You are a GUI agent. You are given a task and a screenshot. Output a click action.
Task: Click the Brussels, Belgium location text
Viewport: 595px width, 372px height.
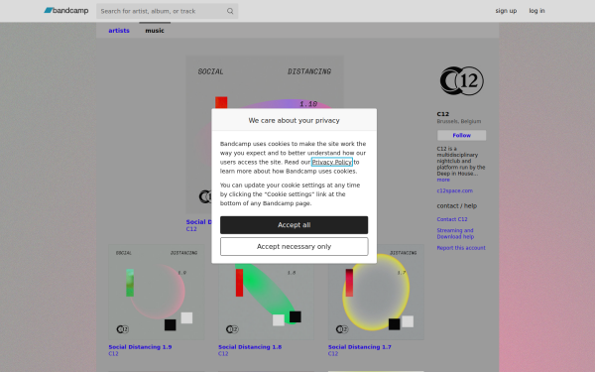point(459,121)
